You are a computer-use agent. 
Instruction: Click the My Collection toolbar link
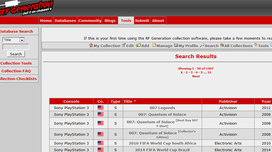pos(107,46)
